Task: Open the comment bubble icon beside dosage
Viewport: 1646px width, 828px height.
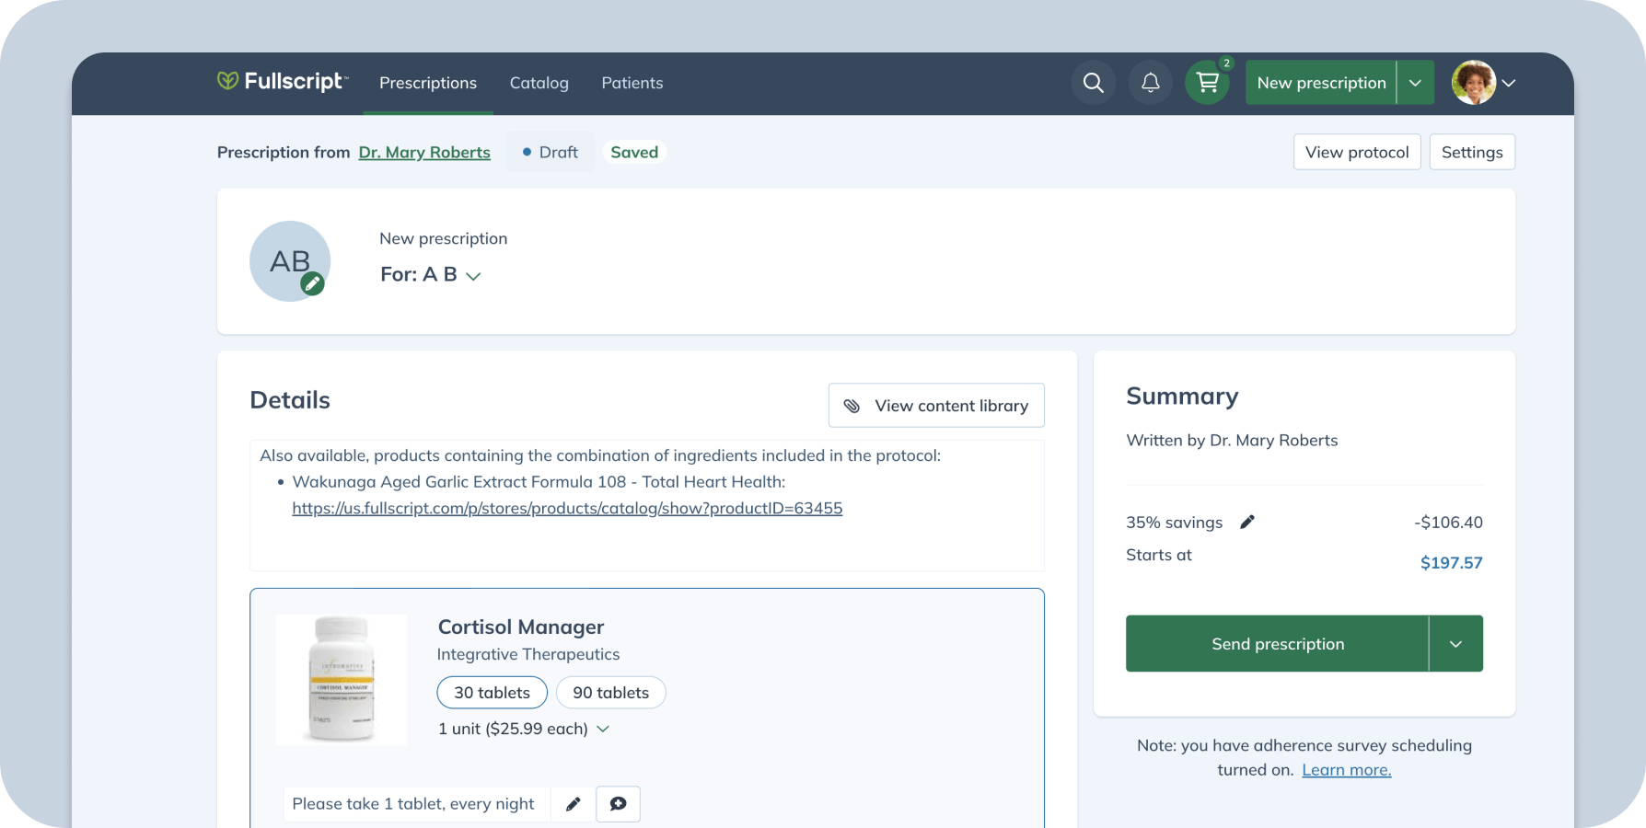Action: tap(618, 804)
